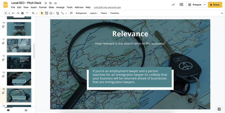Open the Arrange menu
Screen dimensions: 225x113
[60, 7]
